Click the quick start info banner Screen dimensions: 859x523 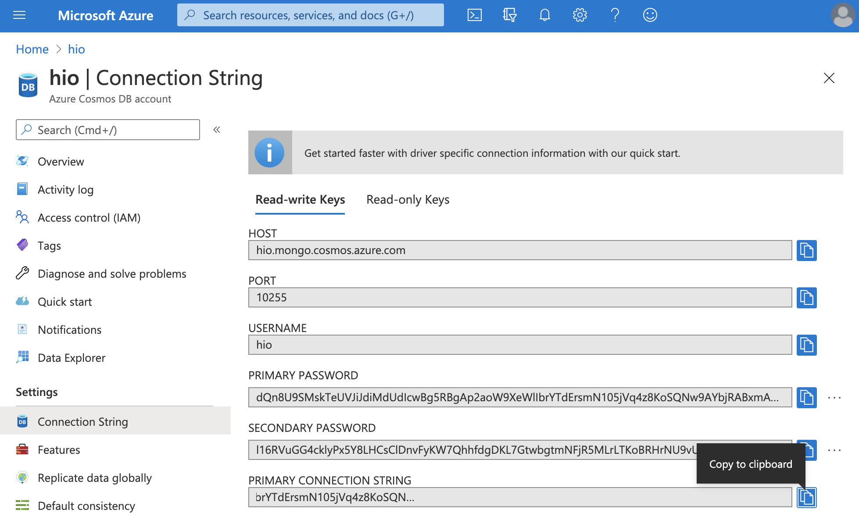(x=545, y=152)
